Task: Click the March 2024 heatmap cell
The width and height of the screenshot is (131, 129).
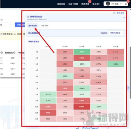Action: click(x=82, y=64)
